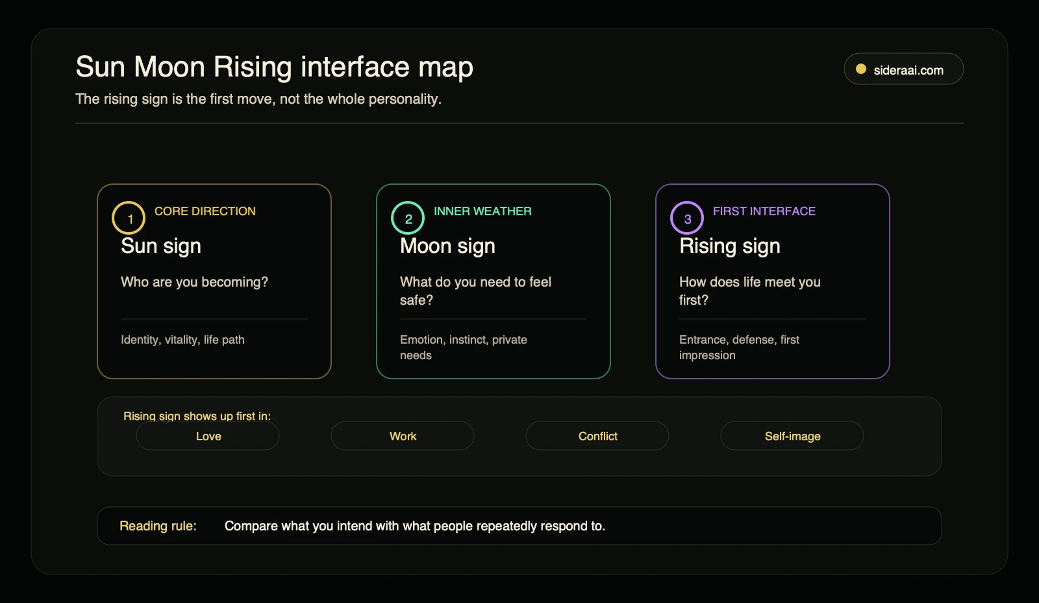Select the Love pill
The width and height of the screenshot is (1039, 603).
click(x=208, y=436)
